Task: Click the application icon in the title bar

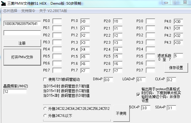Action: click(x=3, y=4)
